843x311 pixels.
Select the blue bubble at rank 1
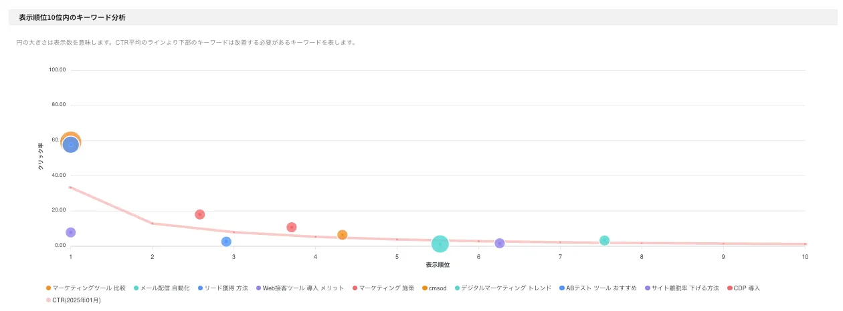coord(71,145)
